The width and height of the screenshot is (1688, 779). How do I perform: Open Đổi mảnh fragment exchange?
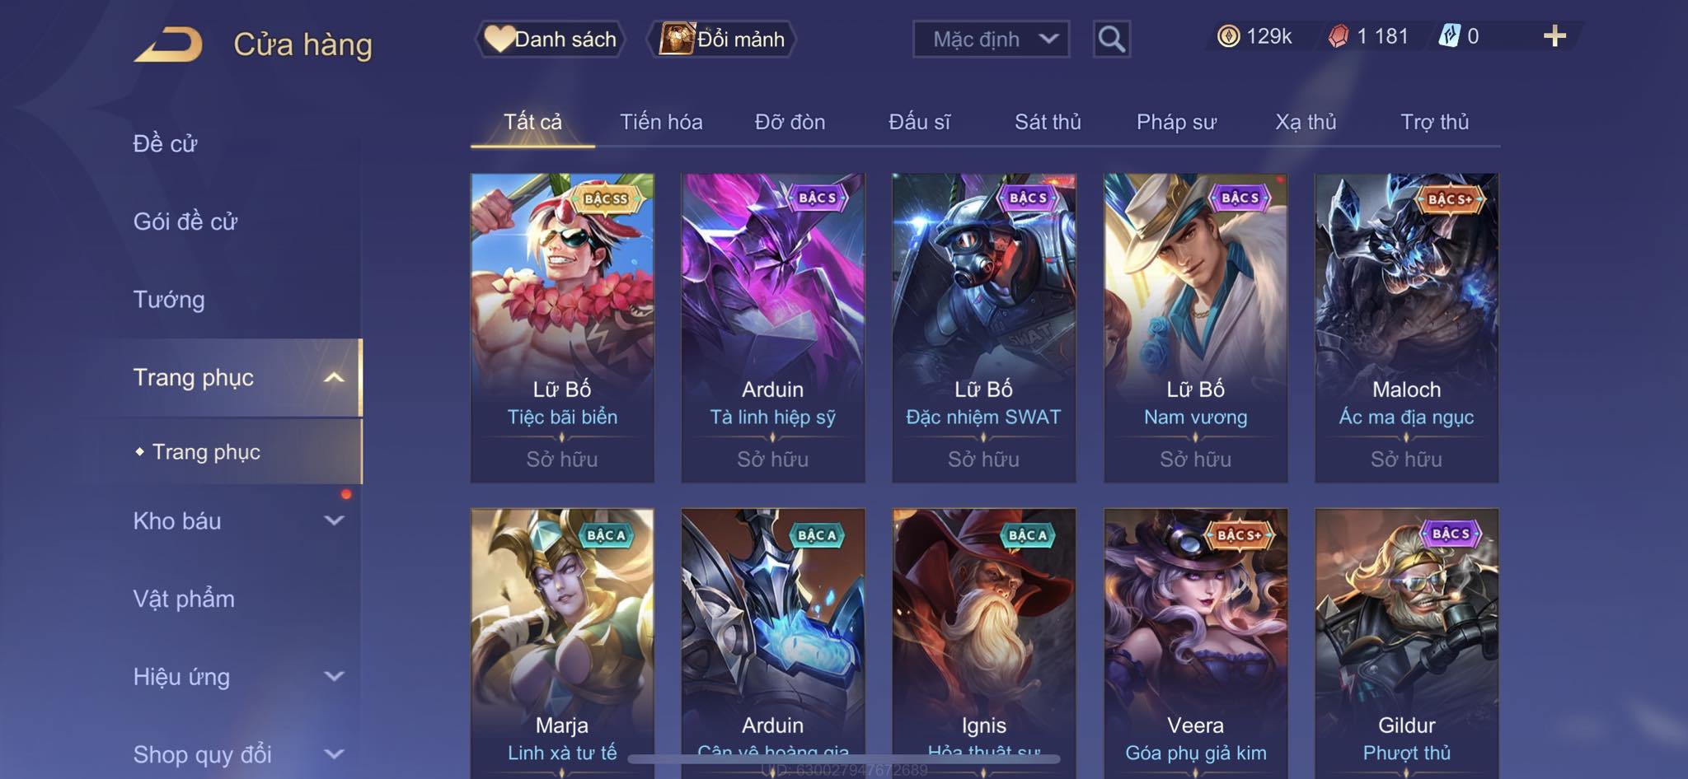[x=722, y=39]
